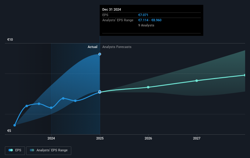Click the 2025 x-axis label
Screen dimensions: 250x158
pyautogui.click(x=100, y=138)
